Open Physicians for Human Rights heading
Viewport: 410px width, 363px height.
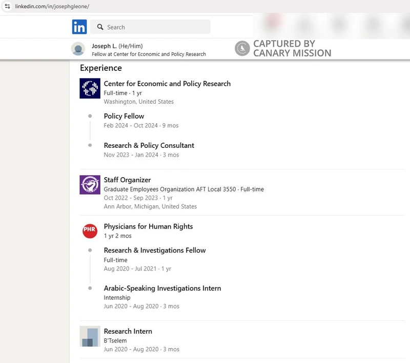[148, 226]
